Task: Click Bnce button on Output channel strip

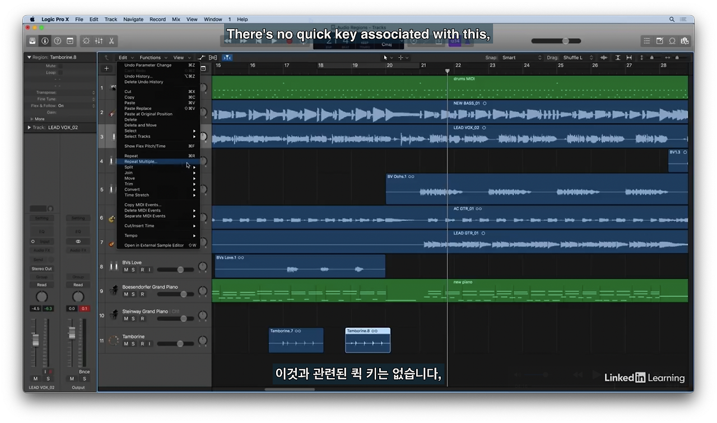Action: [84, 372]
